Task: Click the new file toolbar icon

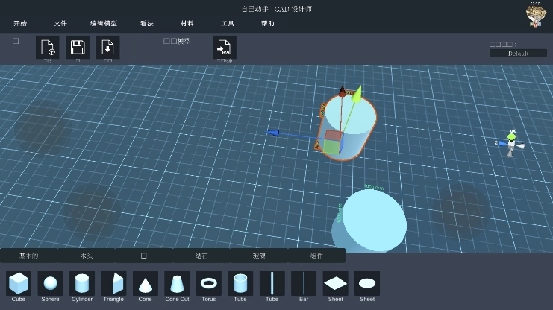Action: pos(48,48)
